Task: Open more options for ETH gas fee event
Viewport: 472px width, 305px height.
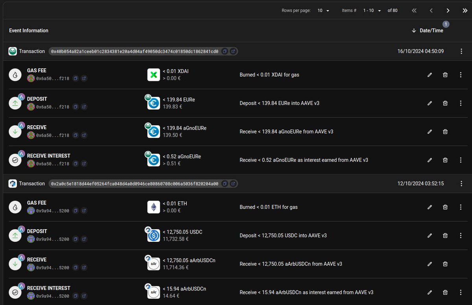Action: [461, 207]
